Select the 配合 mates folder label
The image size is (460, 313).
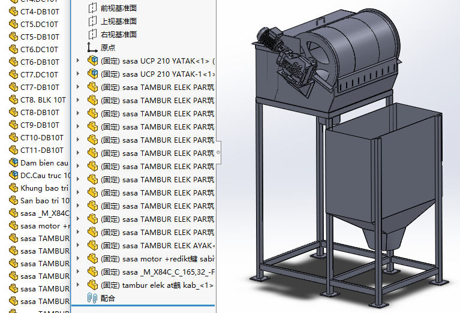click(108, 299)
